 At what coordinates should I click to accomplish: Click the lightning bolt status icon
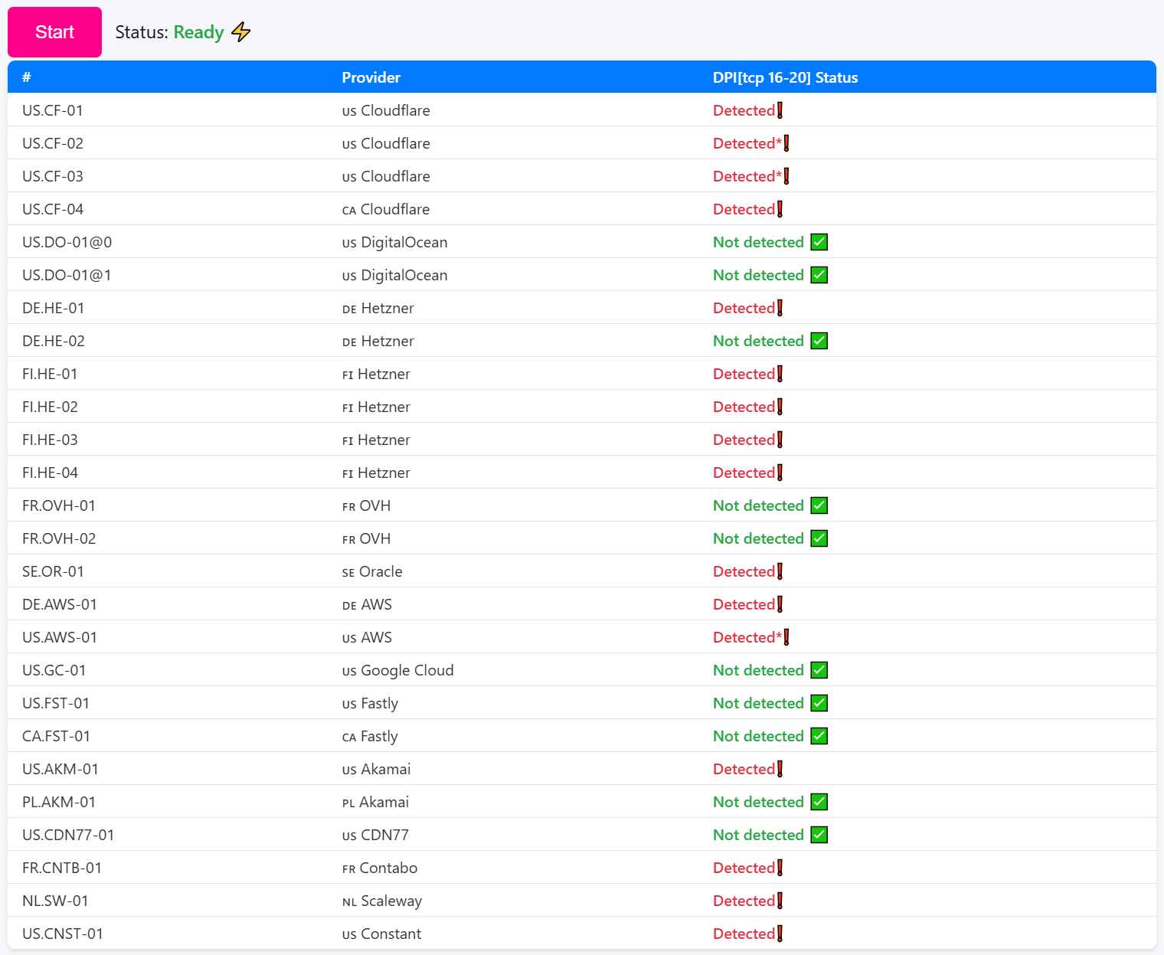tap(241, 32)
